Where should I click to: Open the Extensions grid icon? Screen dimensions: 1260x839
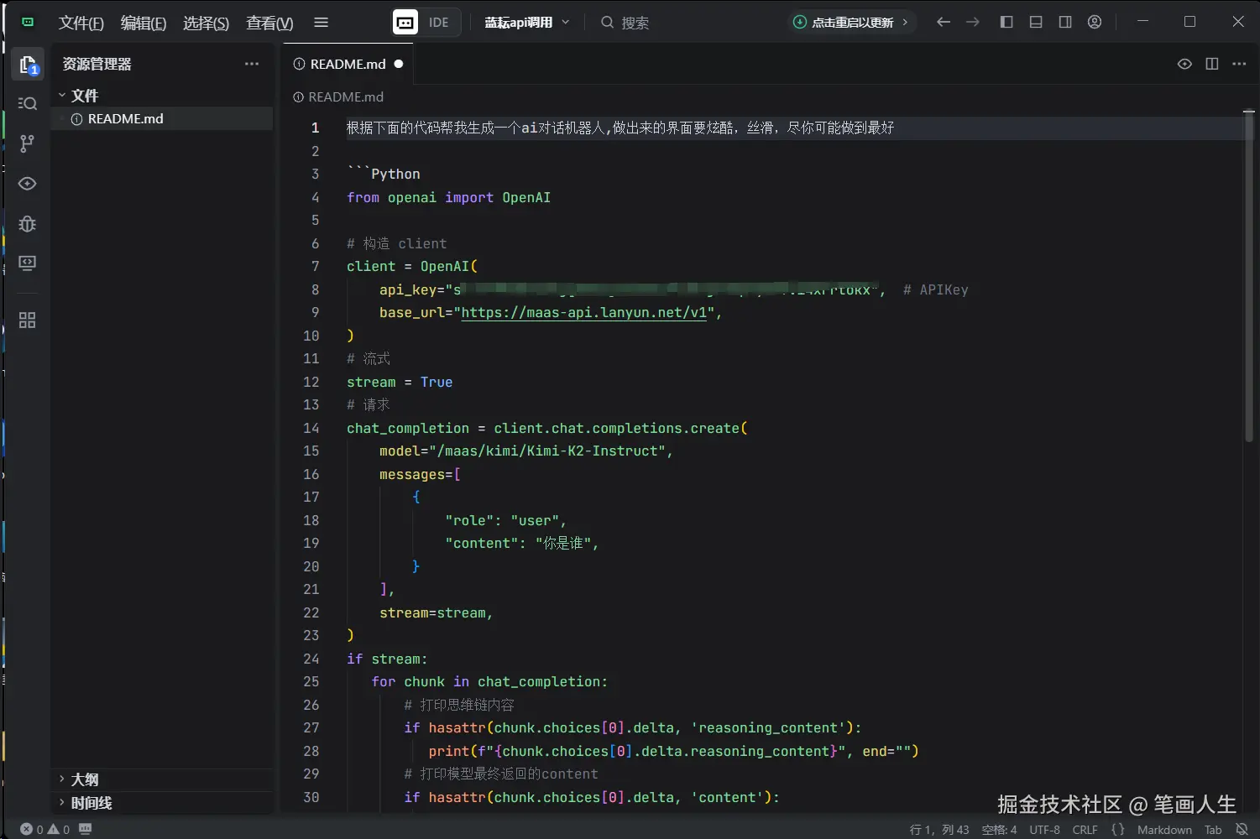pos(27,320)
